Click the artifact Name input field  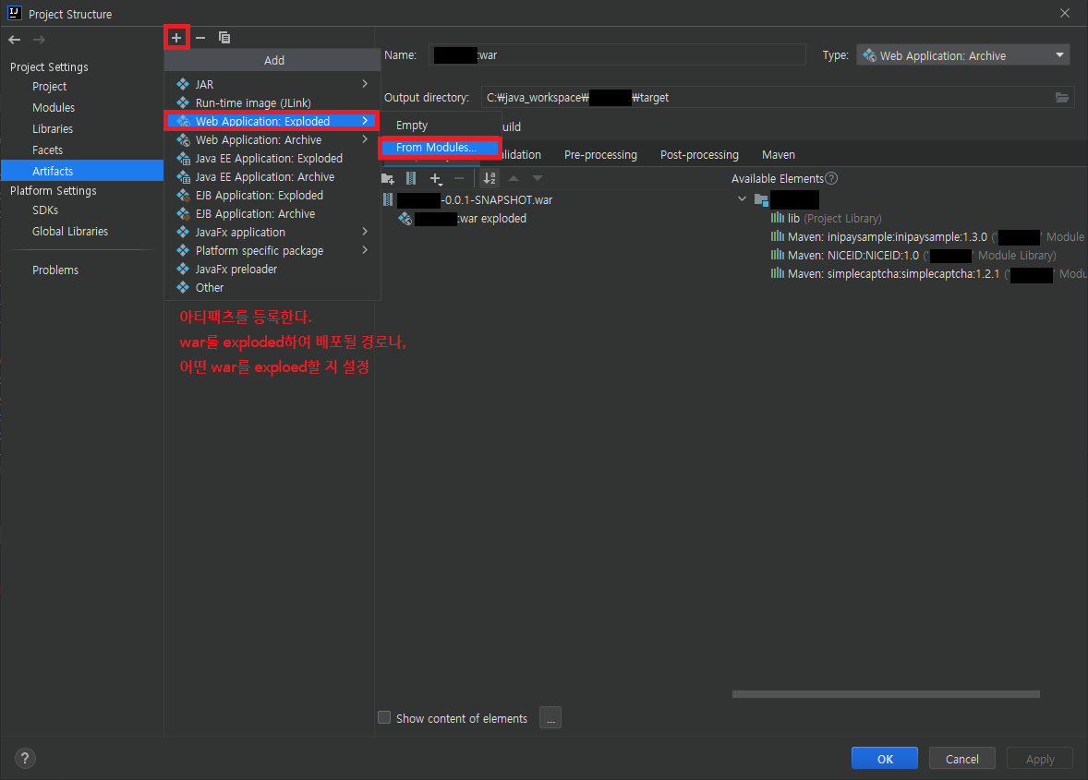tap(617, 54)
